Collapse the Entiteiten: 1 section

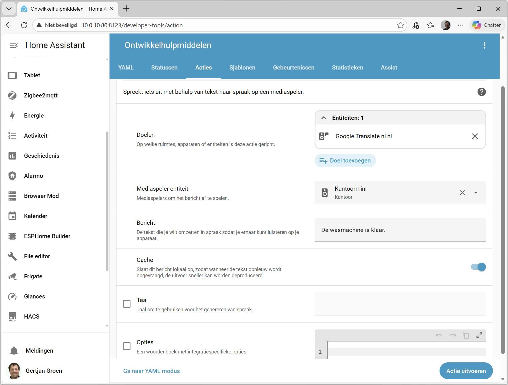pyautogui.click(x=324, y=118)
